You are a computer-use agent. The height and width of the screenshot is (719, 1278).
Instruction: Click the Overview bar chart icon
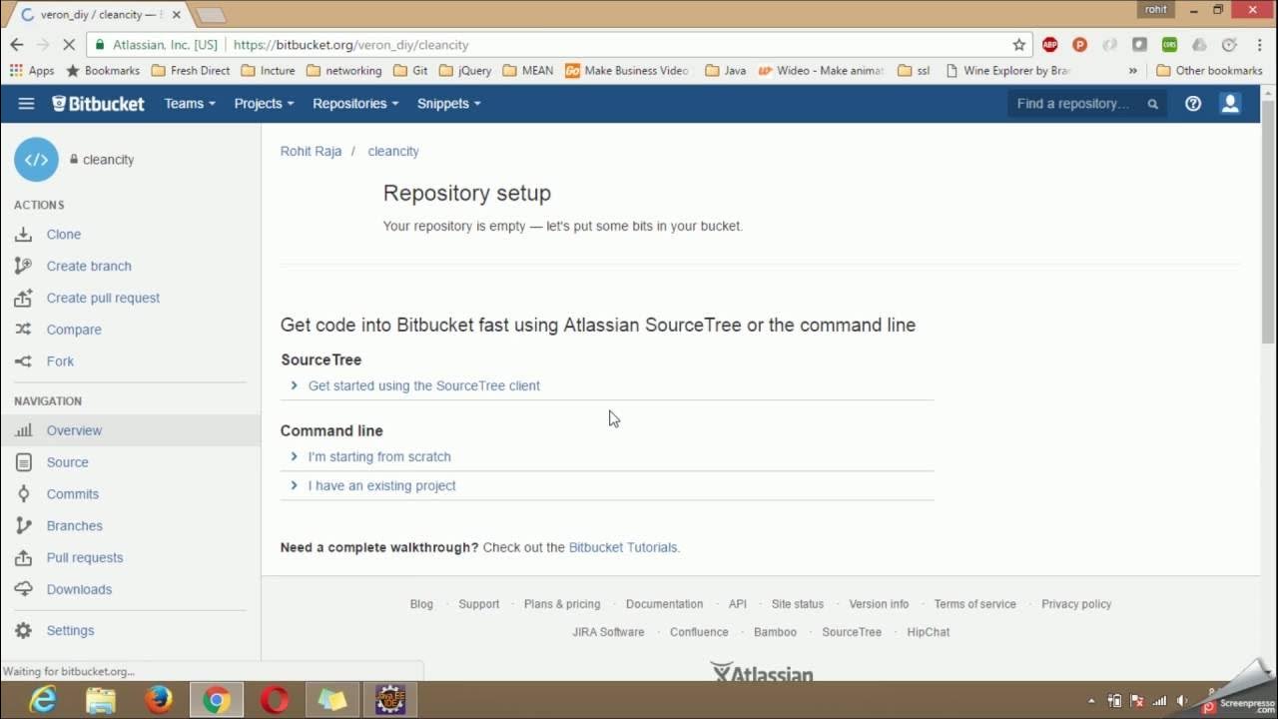[24, 430]
